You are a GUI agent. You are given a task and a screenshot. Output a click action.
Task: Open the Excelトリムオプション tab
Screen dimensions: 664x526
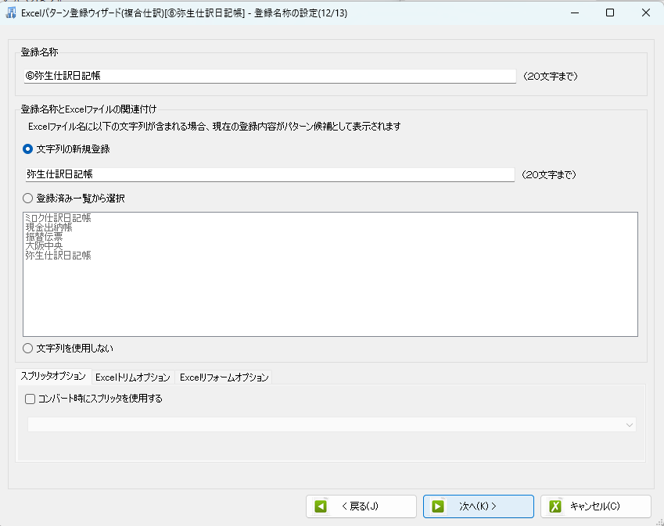pos(132,378)
